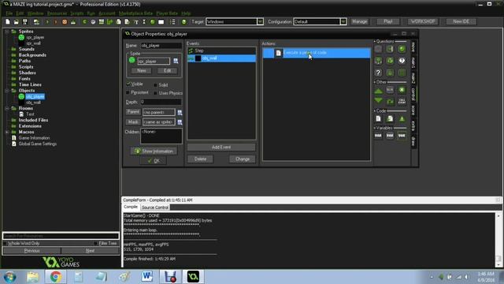Open the File menu
Screen dimensions: 504x284
click(9, 13)
